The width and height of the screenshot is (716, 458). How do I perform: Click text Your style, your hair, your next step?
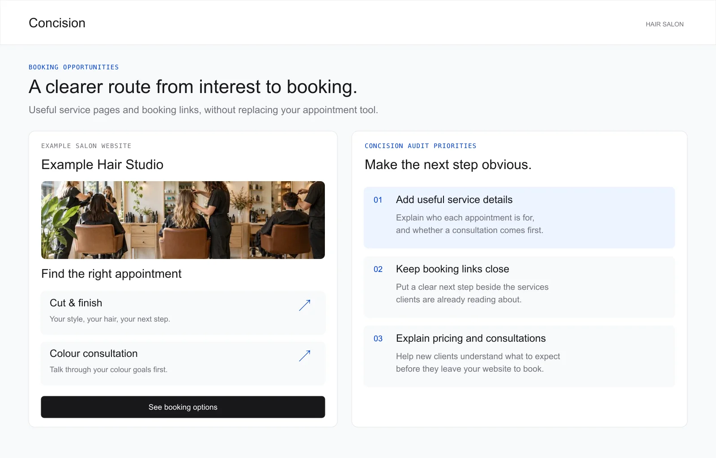pyautogui.click(x=110, y=319)
